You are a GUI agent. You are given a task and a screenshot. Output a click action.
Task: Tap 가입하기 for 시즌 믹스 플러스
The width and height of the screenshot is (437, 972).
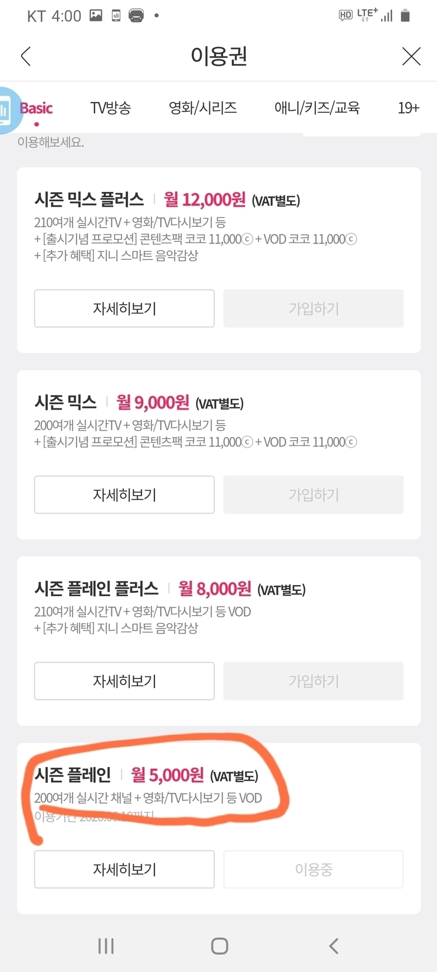tap(313, 308)
